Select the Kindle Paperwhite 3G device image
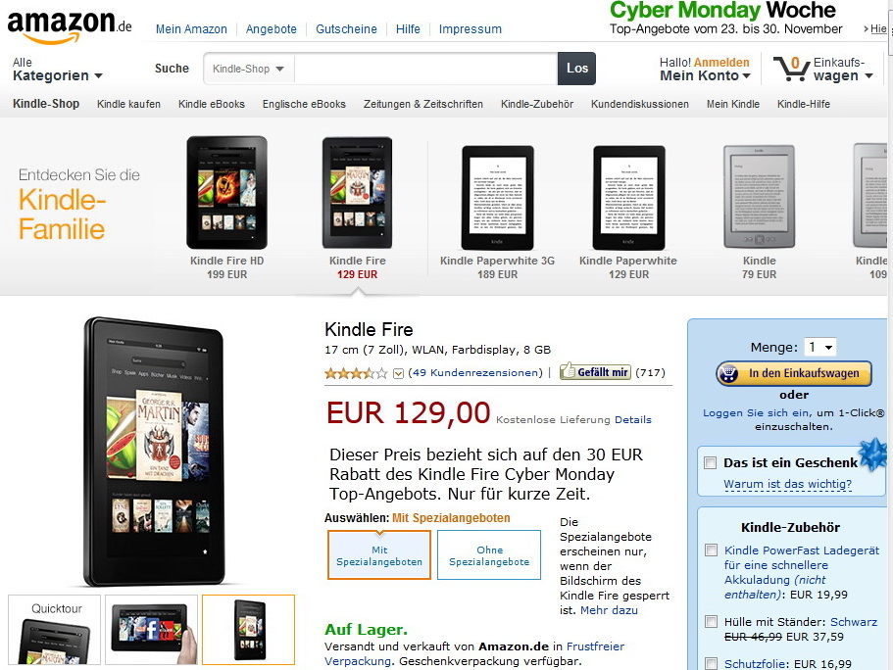 [x=497, y=198]
